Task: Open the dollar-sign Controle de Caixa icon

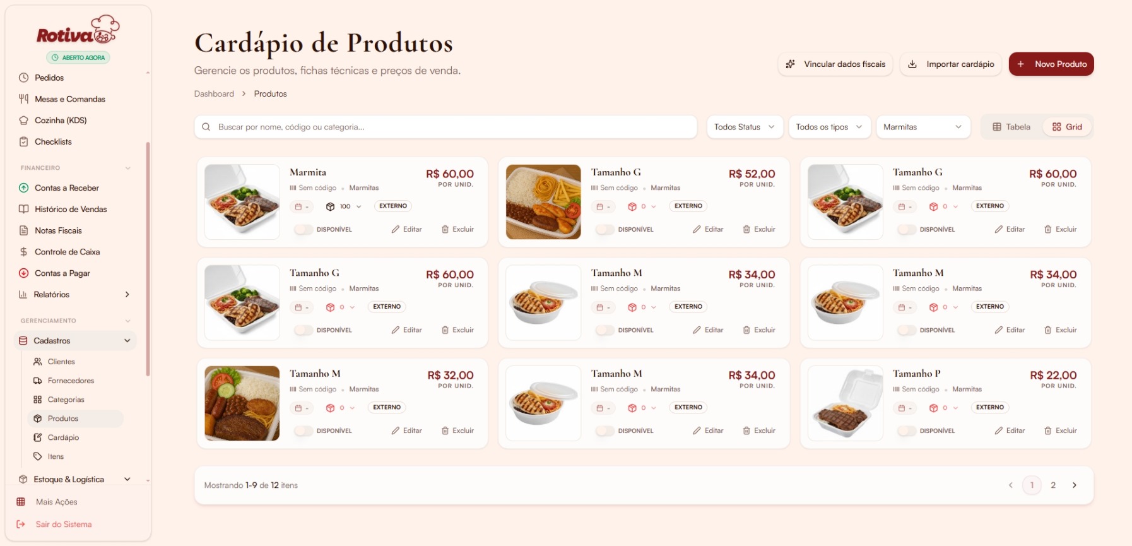Action: point(24,252)
